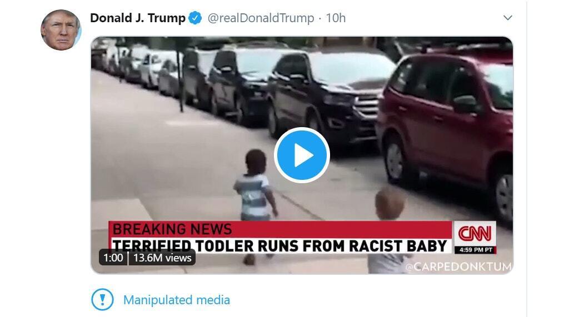Click the 13.6M views counter
This screenshot has width=564, height=317.
tap(162, 258)
